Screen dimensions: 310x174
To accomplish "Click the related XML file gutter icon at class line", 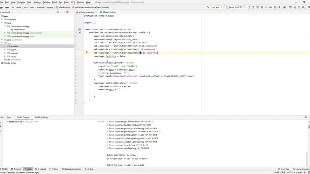I will tap(79, 29).
